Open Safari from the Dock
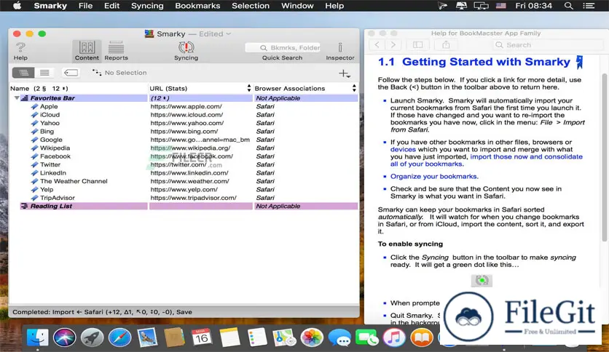 119,337
